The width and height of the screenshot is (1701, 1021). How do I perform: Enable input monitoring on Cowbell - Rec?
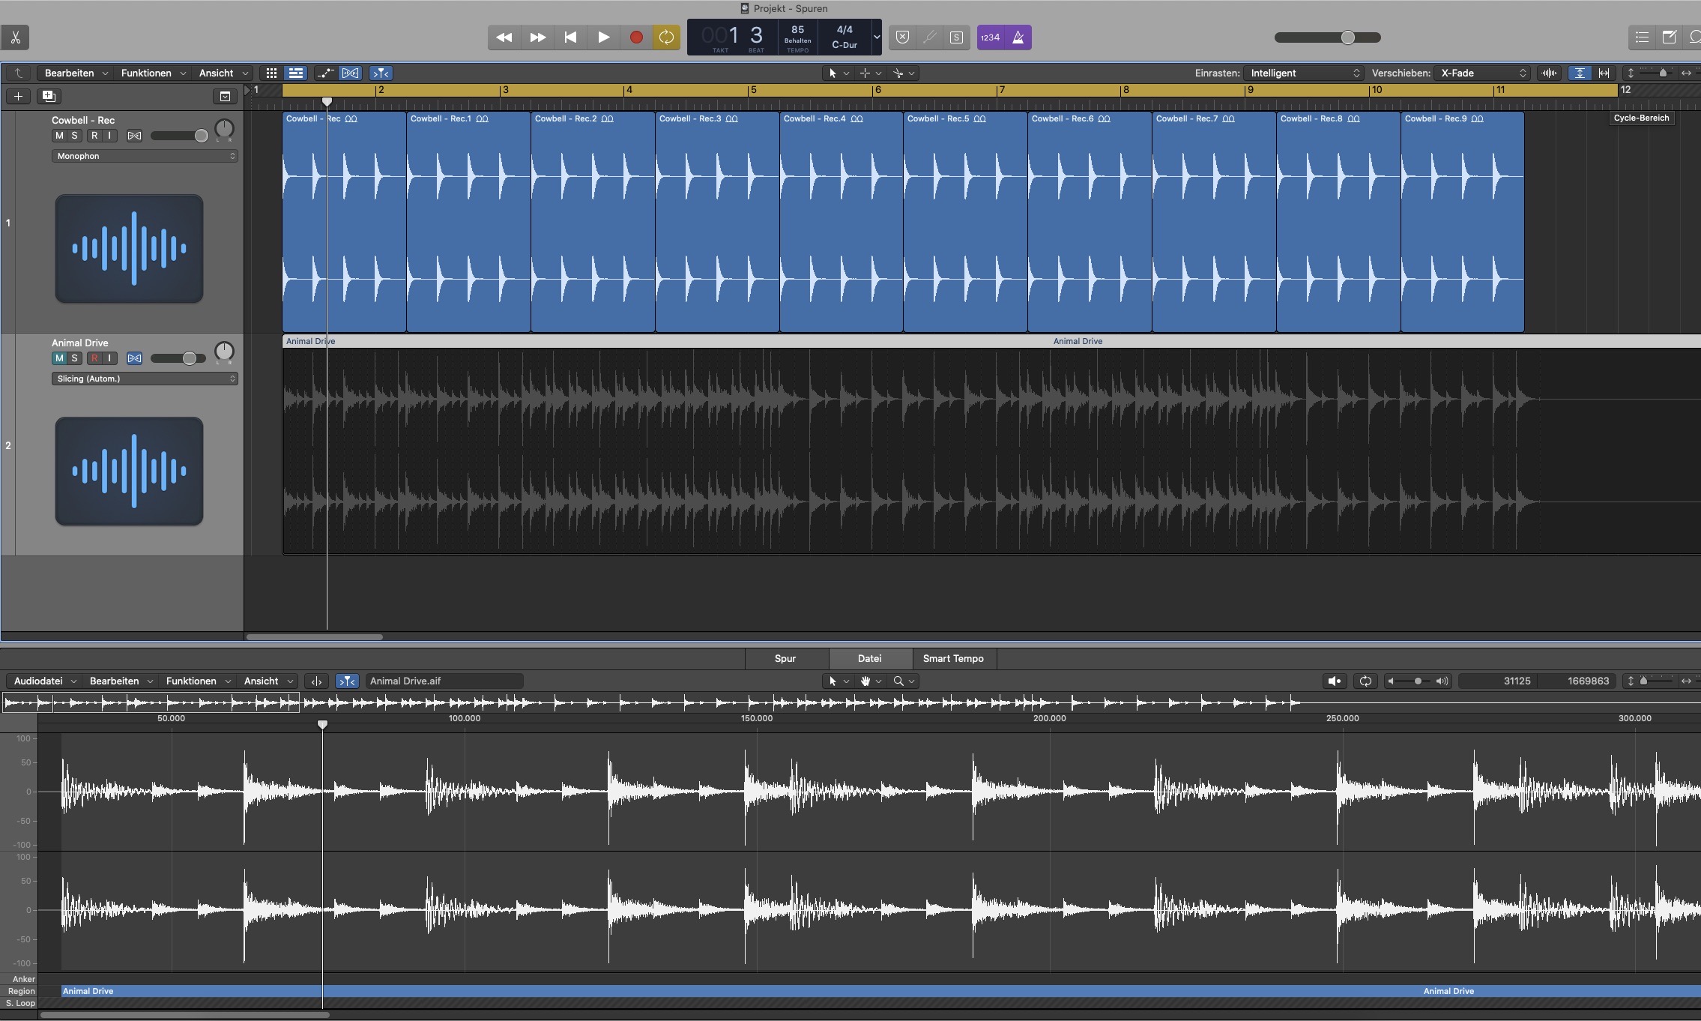click(109, 136)
